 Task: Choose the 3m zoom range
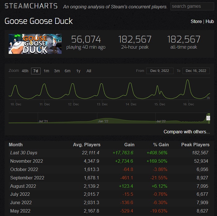pyautogui.click(x=57, y=71)
